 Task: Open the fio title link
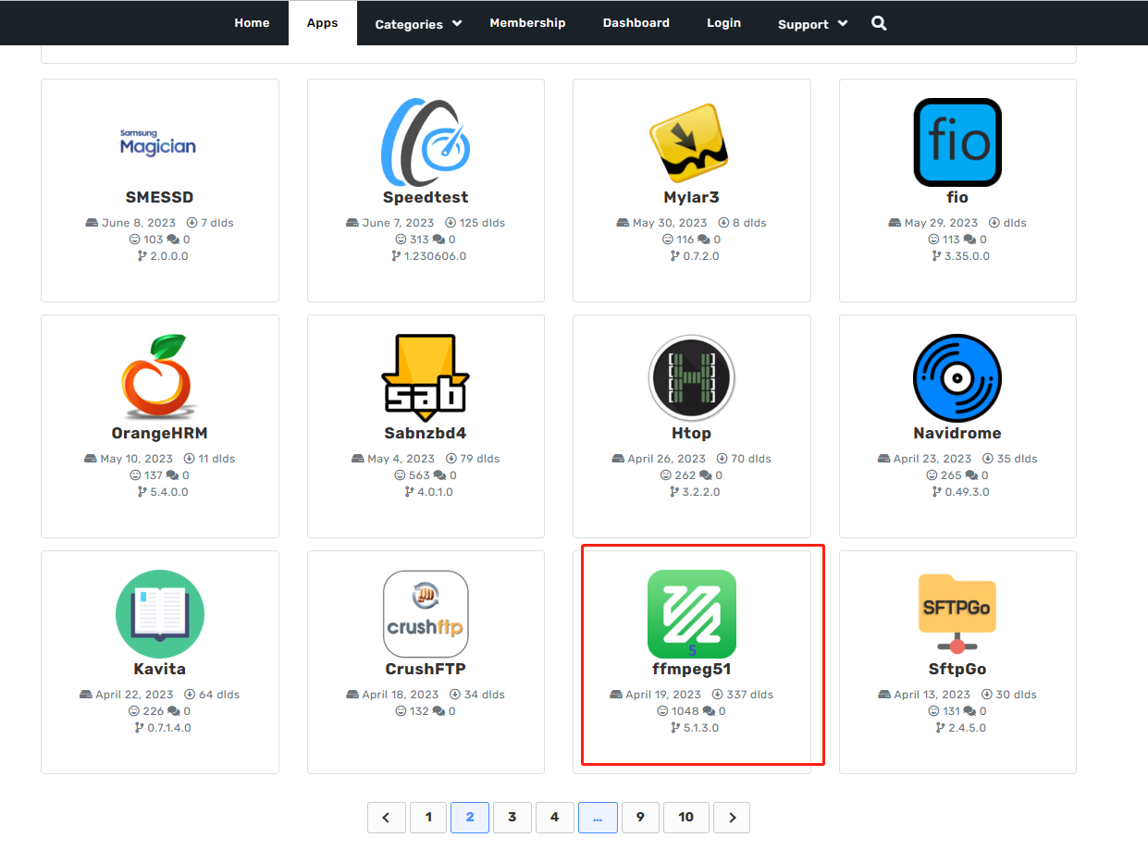[957, 197]
